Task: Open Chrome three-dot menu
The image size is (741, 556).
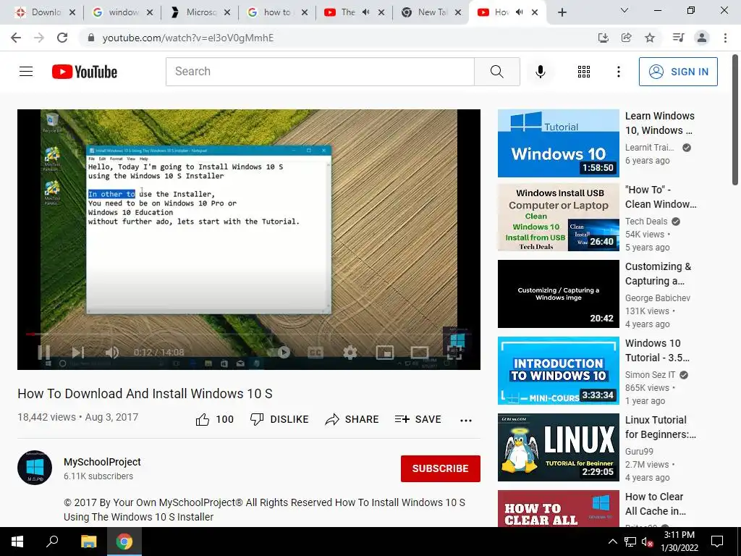Action: [x=725, y=38]
